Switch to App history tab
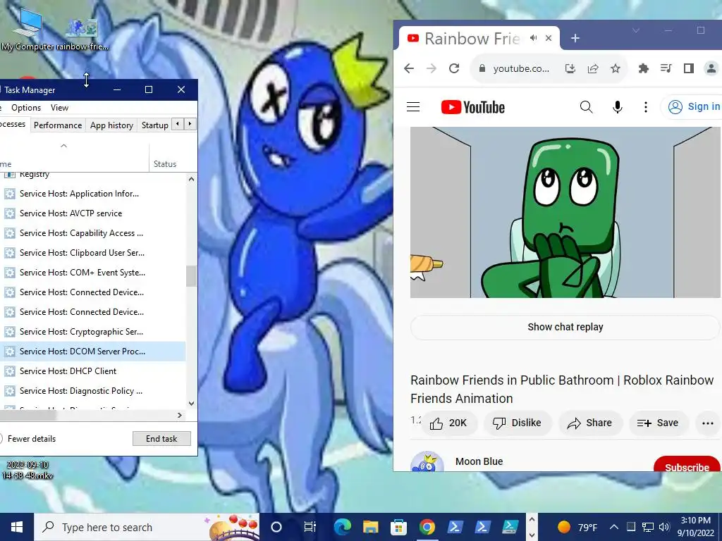This screenshot has height=541, width=722. tap(111, 125)
